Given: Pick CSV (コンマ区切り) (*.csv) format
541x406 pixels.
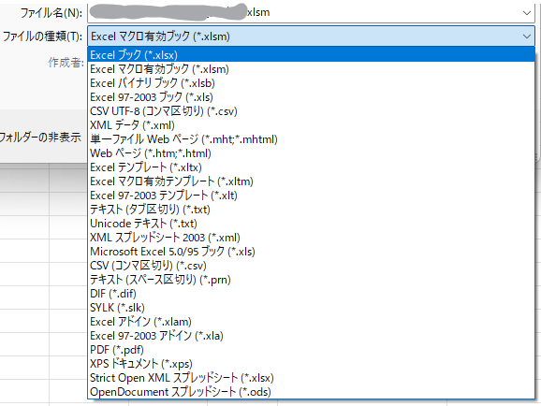Looking at the screenshot, I should (x=311, y=266).
